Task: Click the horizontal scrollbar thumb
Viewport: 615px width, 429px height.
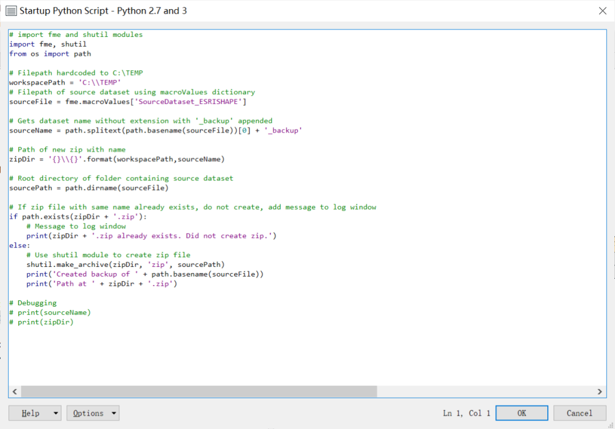Action: [199, 391]
